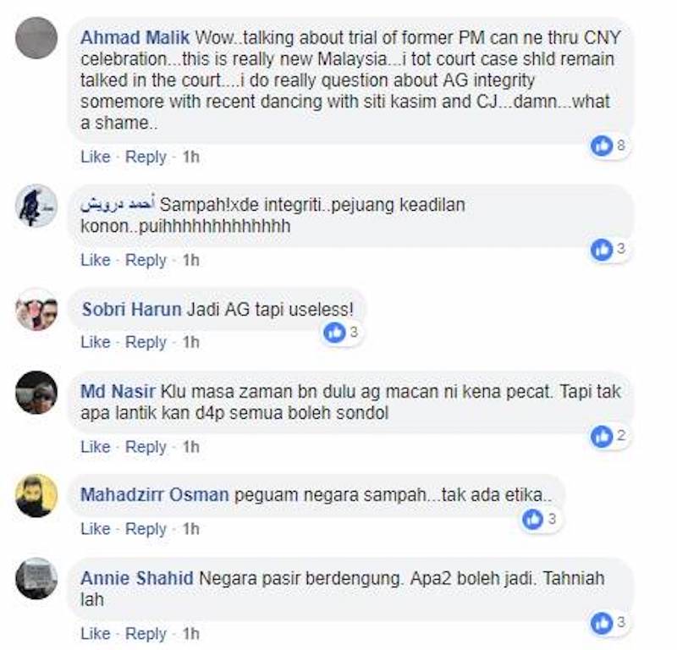
Task: Open Md Nasir's avatar thumbnail
Action: pos(36,392)
